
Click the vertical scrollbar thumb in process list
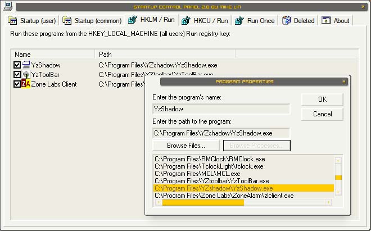coord(338,178)
